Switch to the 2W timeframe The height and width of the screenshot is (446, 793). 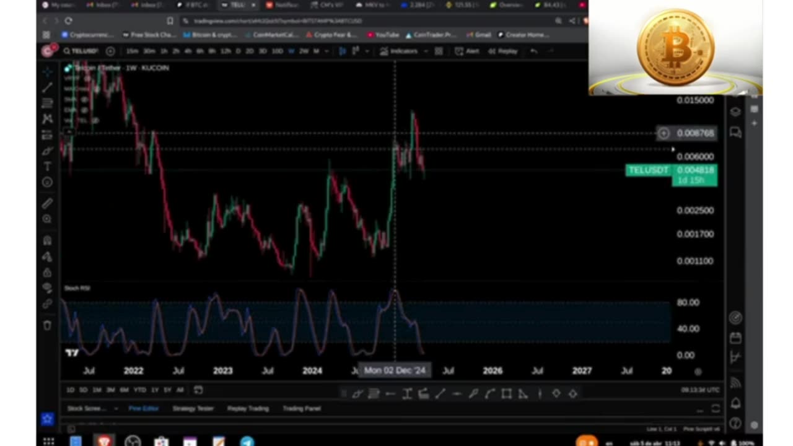tap(304, 51)
